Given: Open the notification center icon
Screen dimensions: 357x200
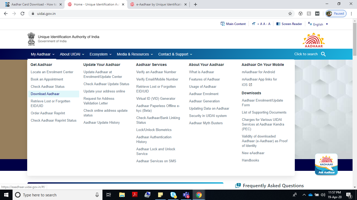Looking at the screenshot, I should (x=349, y=195).
